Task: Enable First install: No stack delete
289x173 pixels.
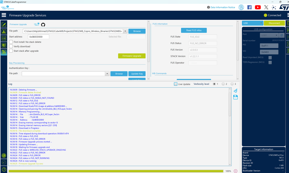Action: (11, 42)
